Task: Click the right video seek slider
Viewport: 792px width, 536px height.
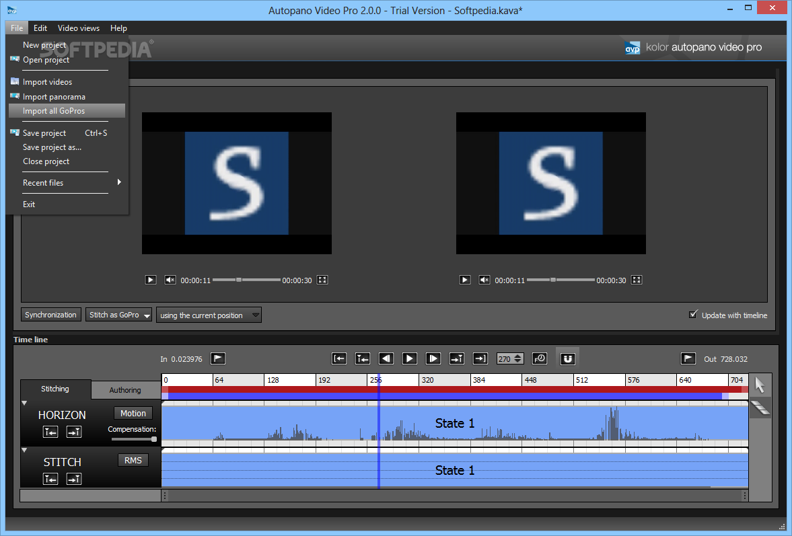Action: [561, 280]
